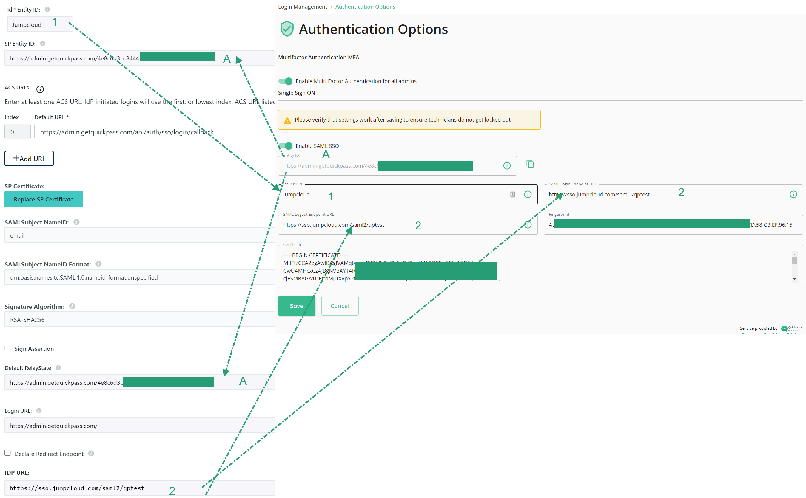The image size is (806, 498).
Task: Check the Declare Redirect Endpoint checkbox
Action: point(7,453)
